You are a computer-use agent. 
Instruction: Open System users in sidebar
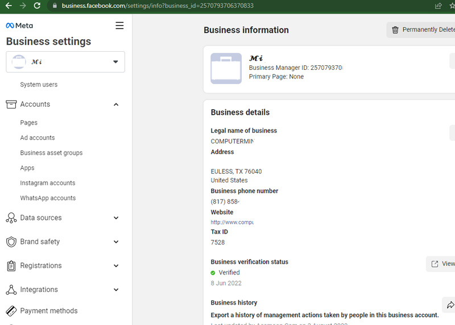pos(39,84)
